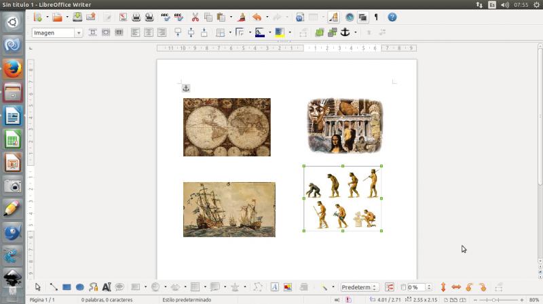Align the image to the right
The image size is (543, 304).
tap(162, 32)
